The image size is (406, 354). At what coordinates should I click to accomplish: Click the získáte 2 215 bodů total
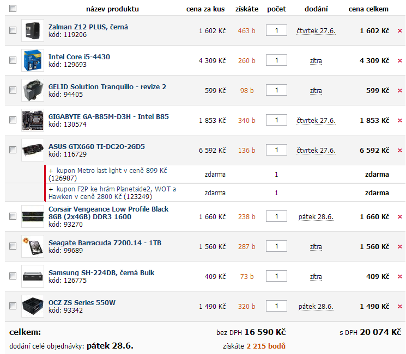tap(254, 346)
